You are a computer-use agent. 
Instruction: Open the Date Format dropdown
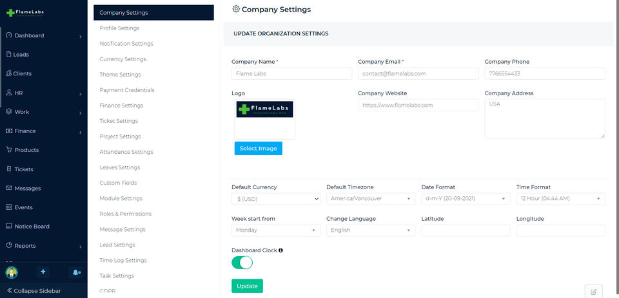(466, 199)
